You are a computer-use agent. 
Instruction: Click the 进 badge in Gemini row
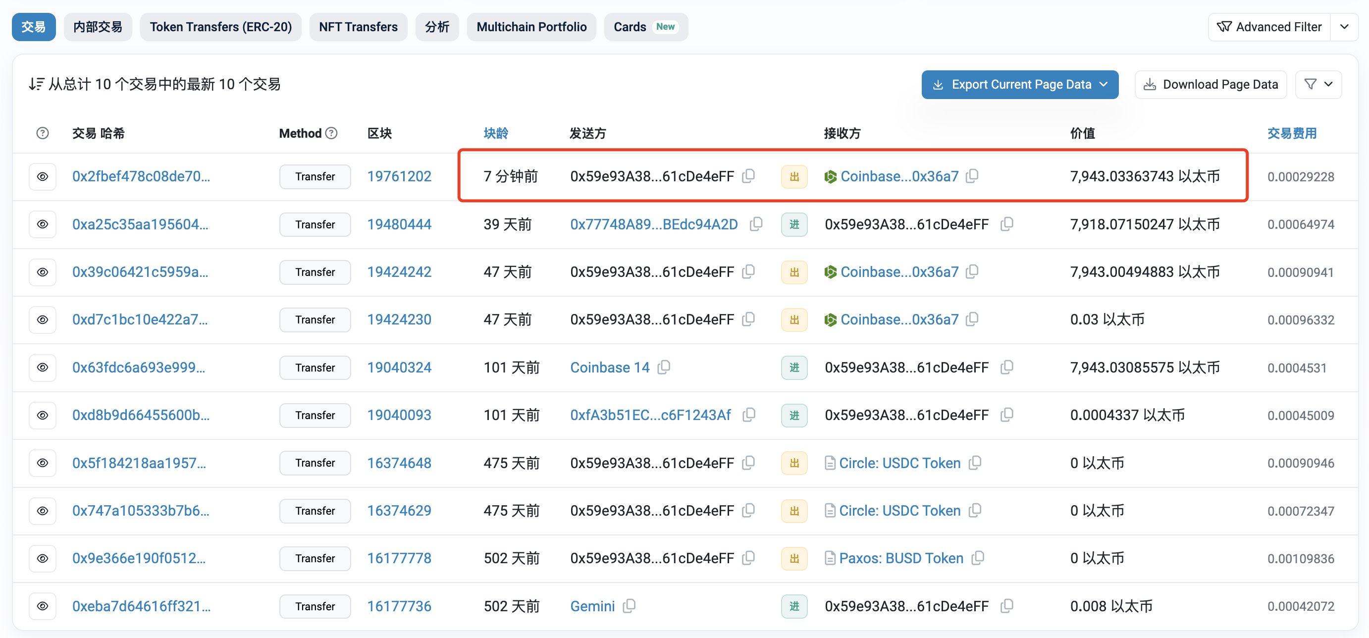tap(794, 606)
